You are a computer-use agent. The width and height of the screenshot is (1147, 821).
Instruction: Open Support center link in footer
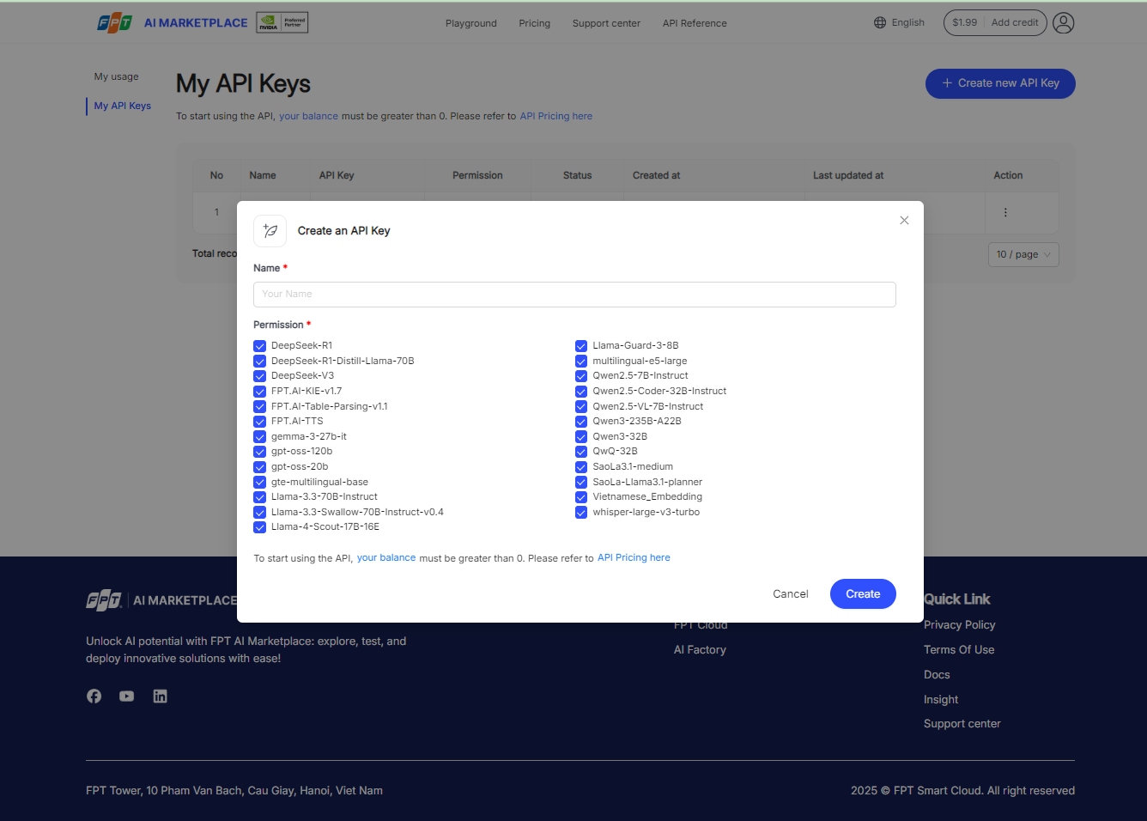tap(962, 724)
